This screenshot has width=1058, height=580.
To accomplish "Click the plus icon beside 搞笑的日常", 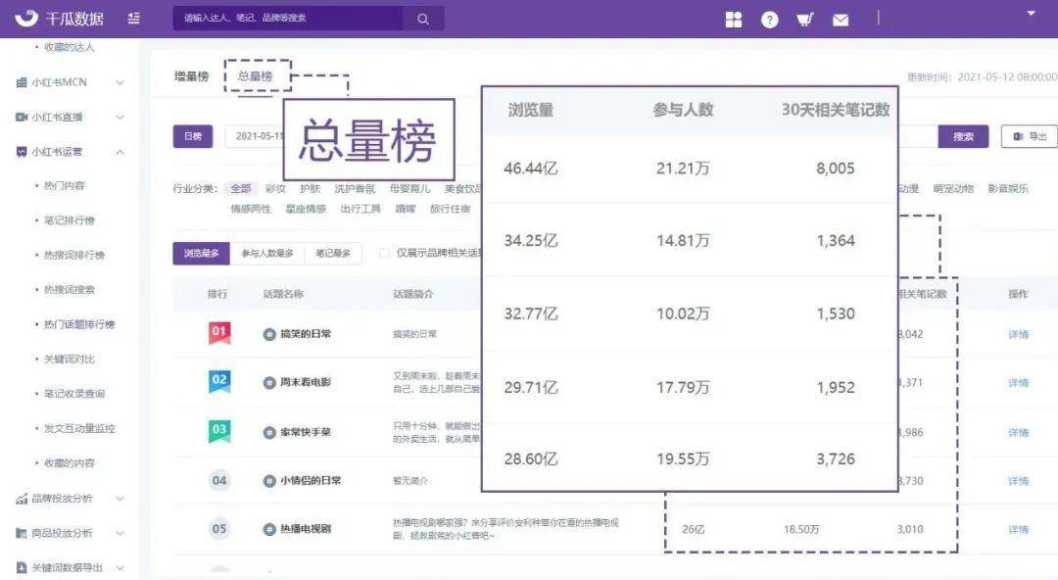I will point(269,333).
